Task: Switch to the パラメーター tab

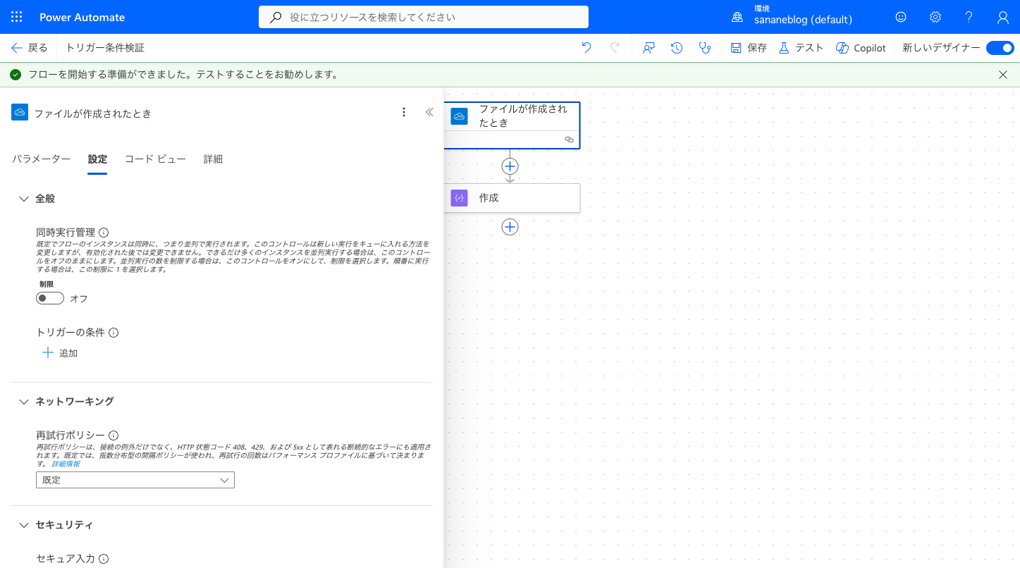Action: click(41, 159)
